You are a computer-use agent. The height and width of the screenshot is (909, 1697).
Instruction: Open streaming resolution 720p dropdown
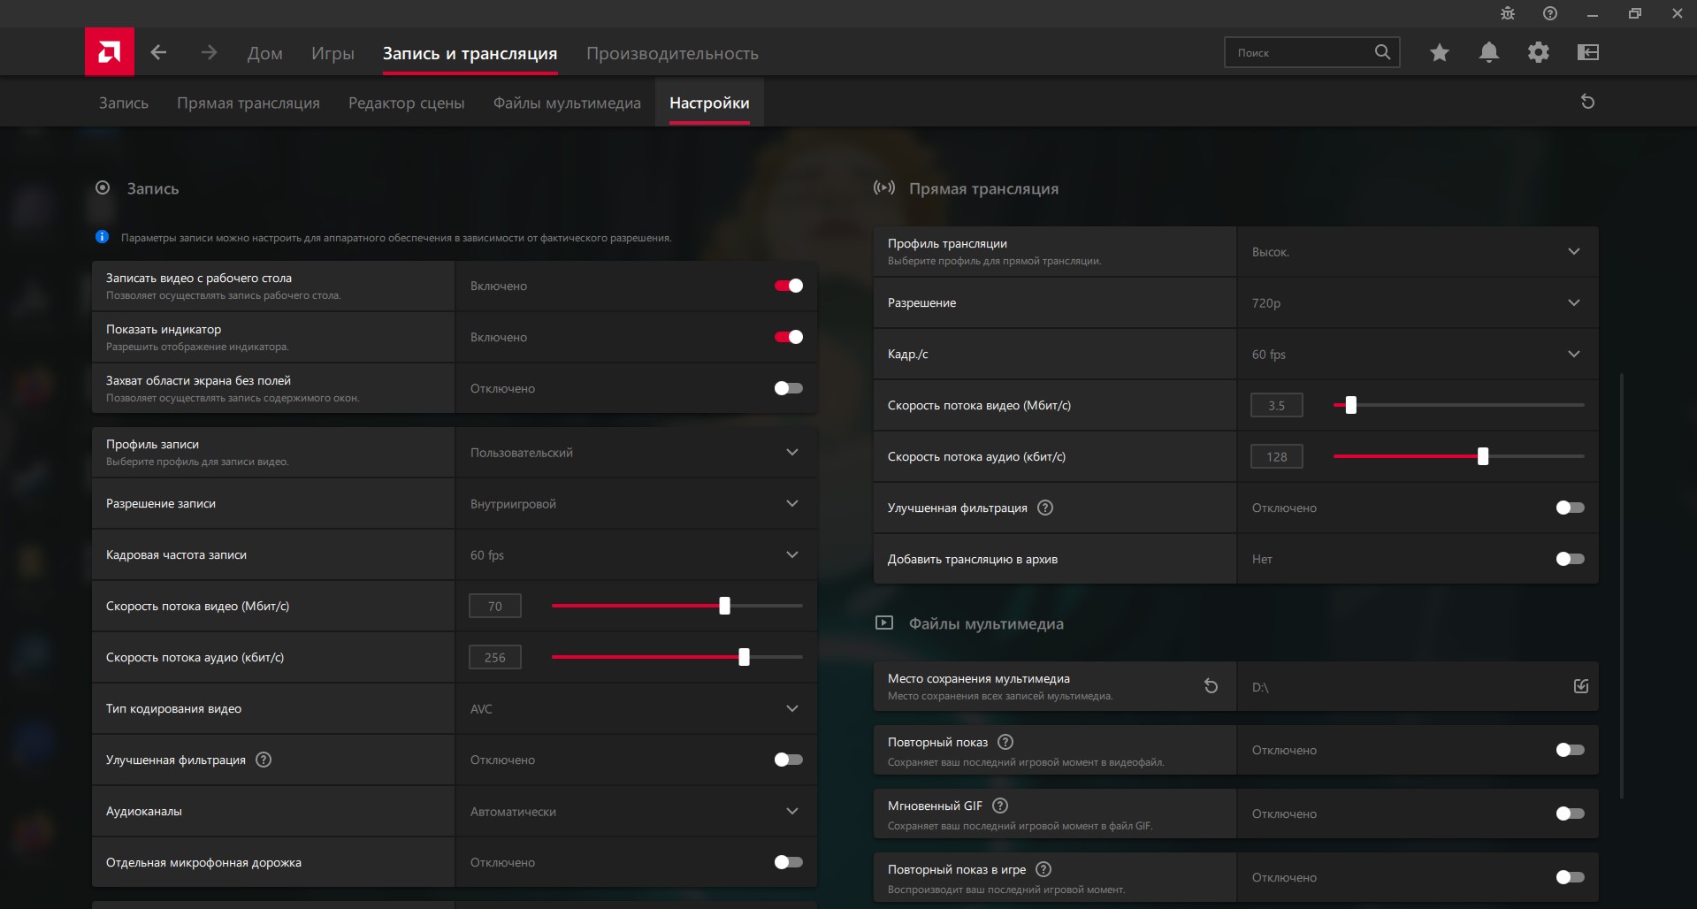pos(1573,303)
